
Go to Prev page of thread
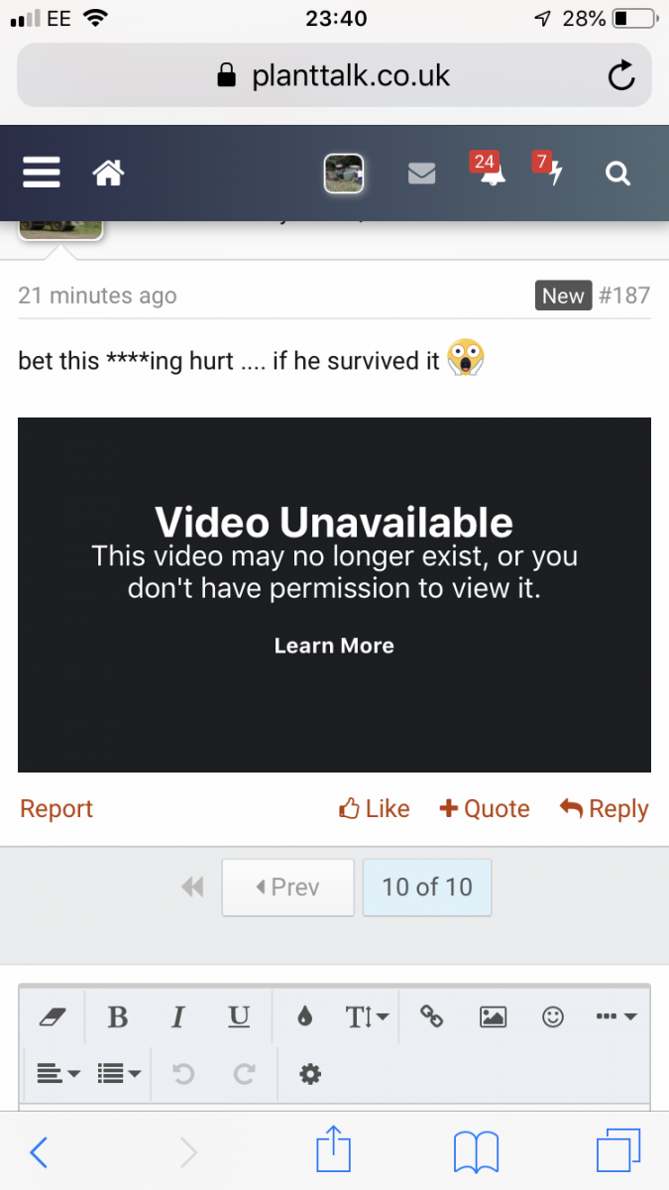(287, 887)
